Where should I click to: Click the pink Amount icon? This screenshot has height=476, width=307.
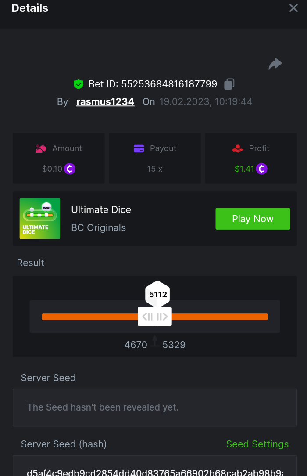click(x=41, y=148)
